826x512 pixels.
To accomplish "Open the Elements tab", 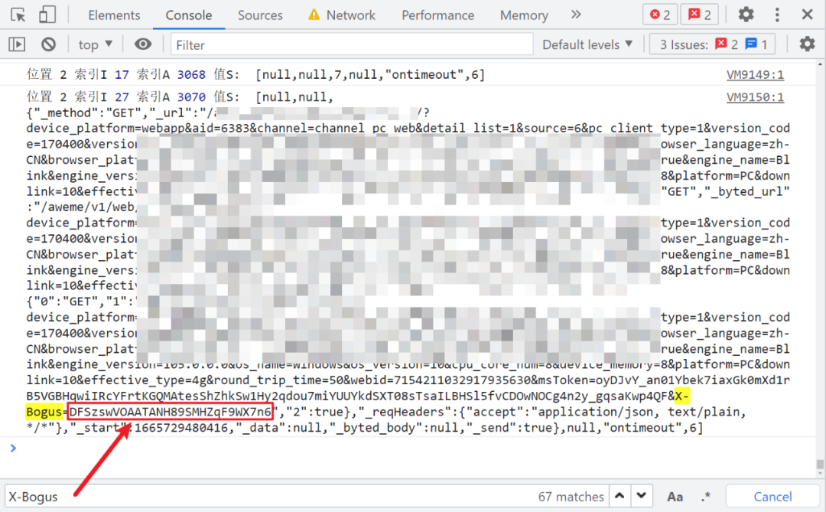I will [x=114, y=15].
